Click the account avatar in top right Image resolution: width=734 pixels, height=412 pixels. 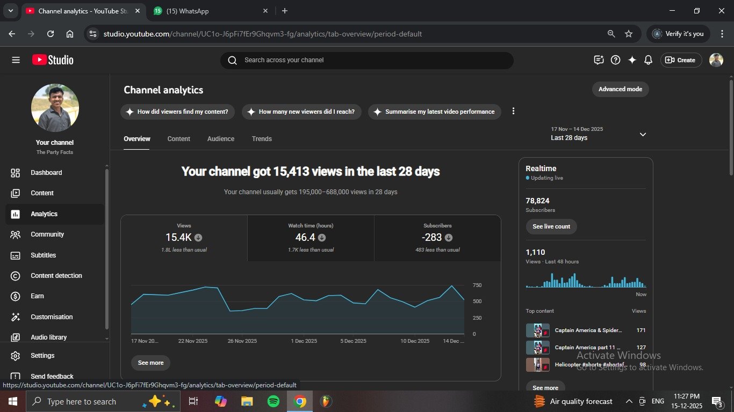(716, 60)
